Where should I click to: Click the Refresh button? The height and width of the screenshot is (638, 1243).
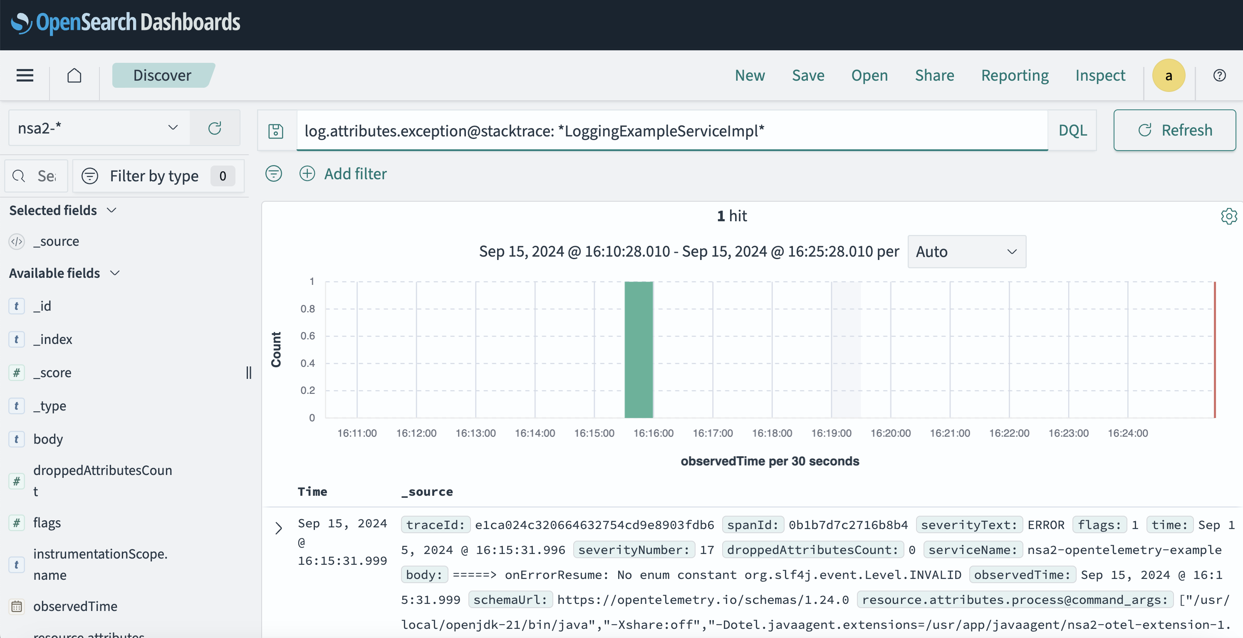point(1174,130)
